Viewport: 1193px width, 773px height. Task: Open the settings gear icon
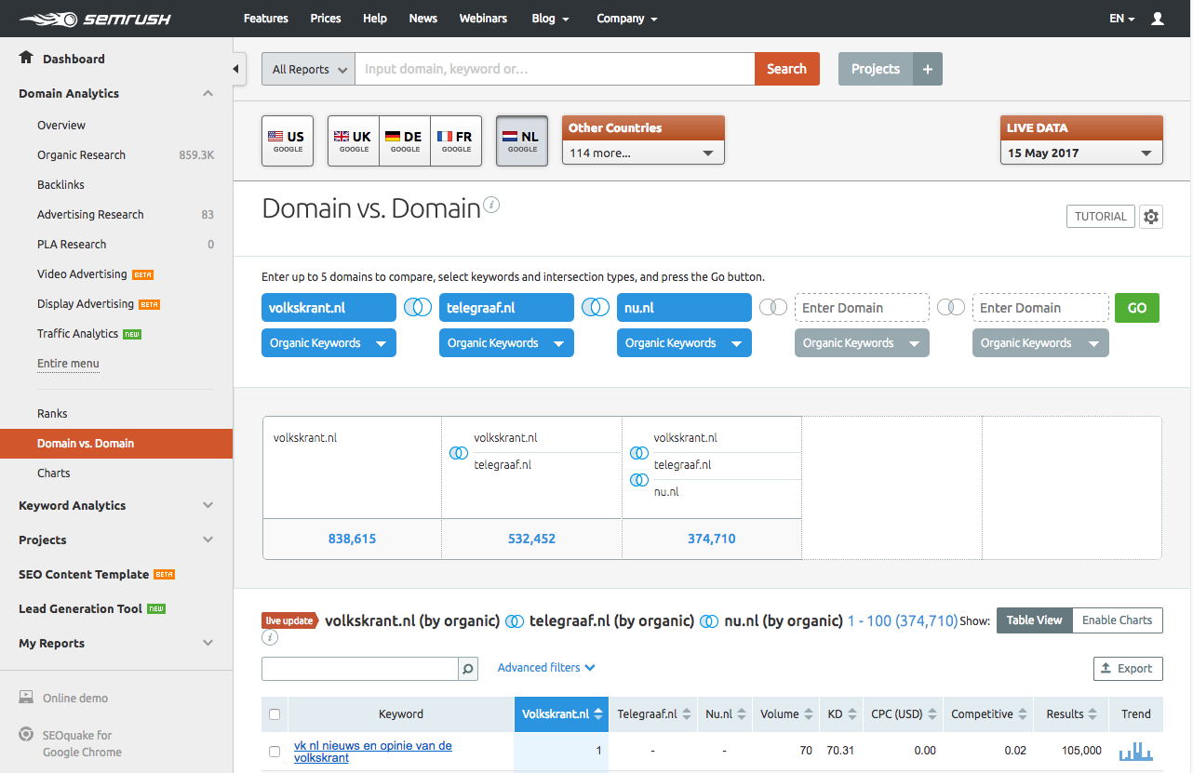pyautogui.click(x=1151, y=217)
